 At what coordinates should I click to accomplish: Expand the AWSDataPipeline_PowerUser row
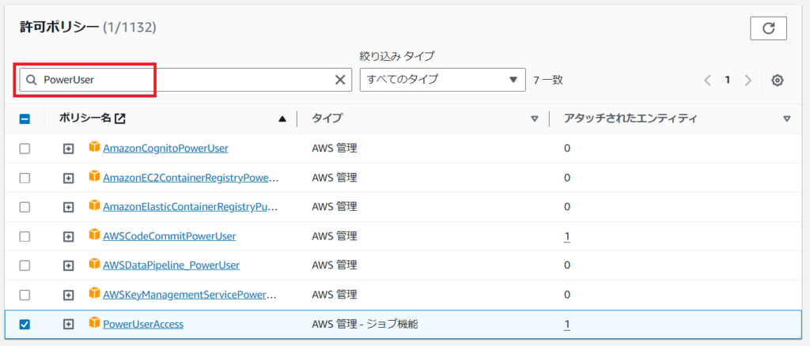pos(69,265)
